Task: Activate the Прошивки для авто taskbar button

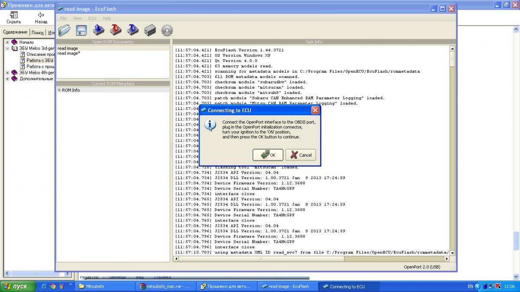Action: [227, 286]
